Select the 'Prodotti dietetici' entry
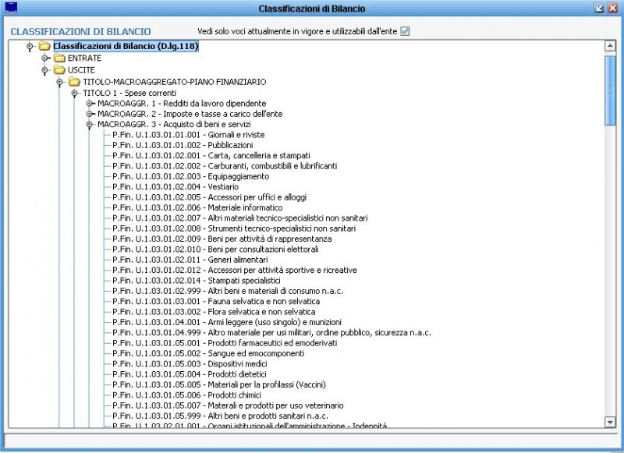Viewport: 624px width, 453px height. tap(190, 374)
